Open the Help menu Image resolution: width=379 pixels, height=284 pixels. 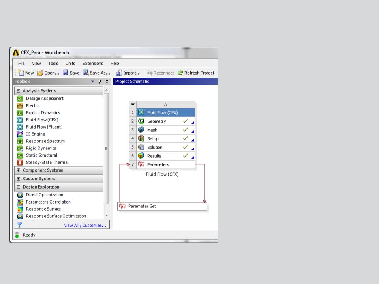pyautogui.click(x=114, y=63)
